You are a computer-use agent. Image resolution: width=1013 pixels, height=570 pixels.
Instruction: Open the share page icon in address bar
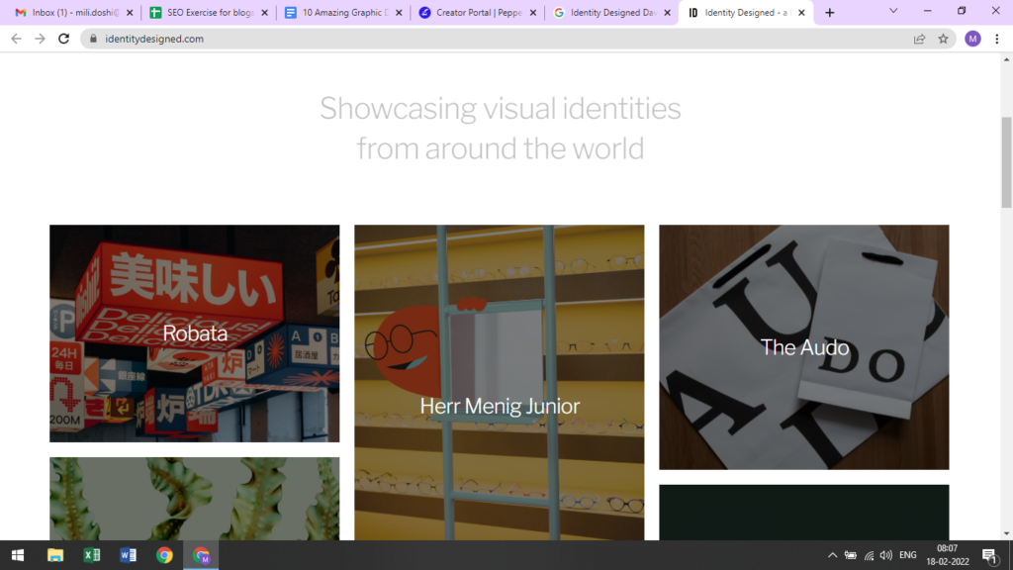(919, 39)
